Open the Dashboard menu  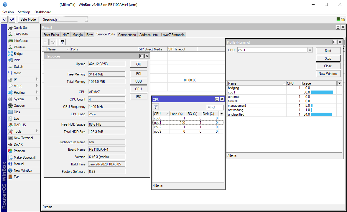point(43,12)
